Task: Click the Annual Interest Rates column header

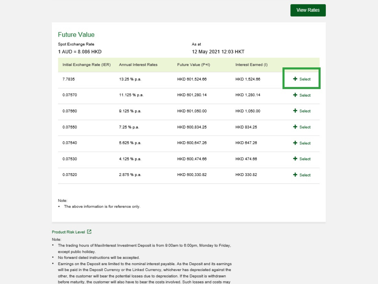Action: pyautogui.click(x=138, y=65)
